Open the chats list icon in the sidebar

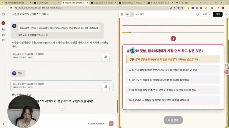[3, 29]
